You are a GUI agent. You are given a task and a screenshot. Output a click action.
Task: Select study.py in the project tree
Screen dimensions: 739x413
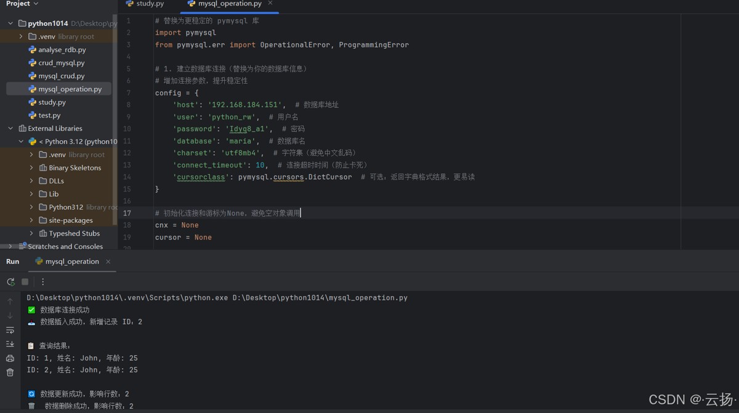(x=52, y=102)
